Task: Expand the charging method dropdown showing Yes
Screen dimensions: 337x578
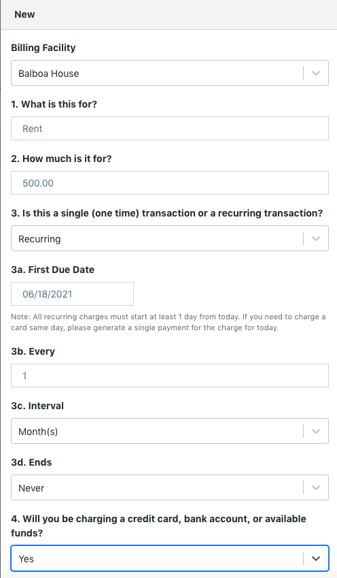Action: coord(170,558)
